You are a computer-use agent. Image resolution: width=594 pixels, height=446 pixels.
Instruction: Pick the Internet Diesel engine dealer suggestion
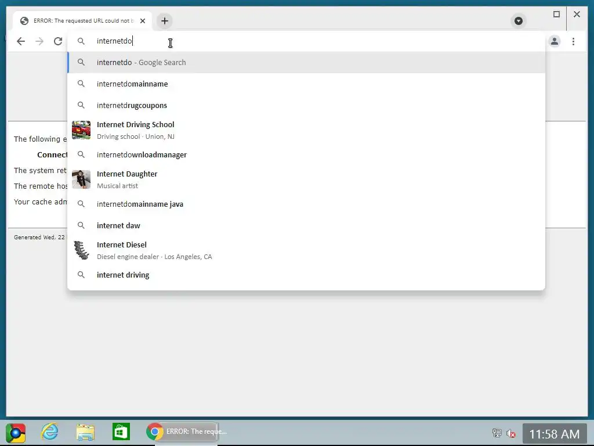coord(306,250)
